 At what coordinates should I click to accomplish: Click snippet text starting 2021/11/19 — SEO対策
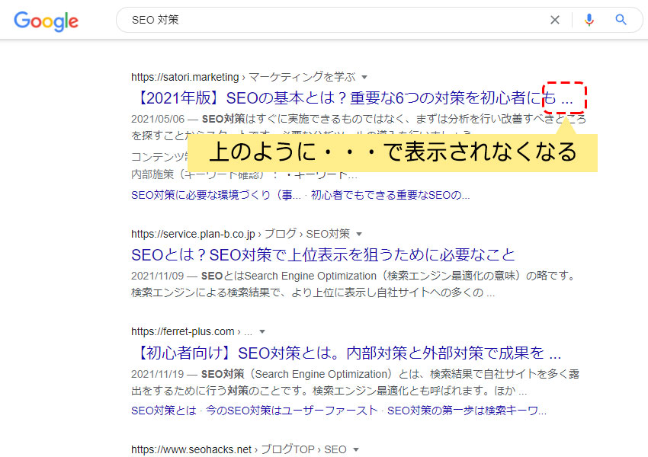click(355, 382)
